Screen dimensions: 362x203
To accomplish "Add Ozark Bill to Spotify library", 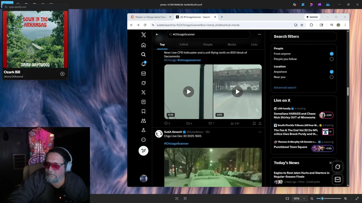I will coord(62,74).
